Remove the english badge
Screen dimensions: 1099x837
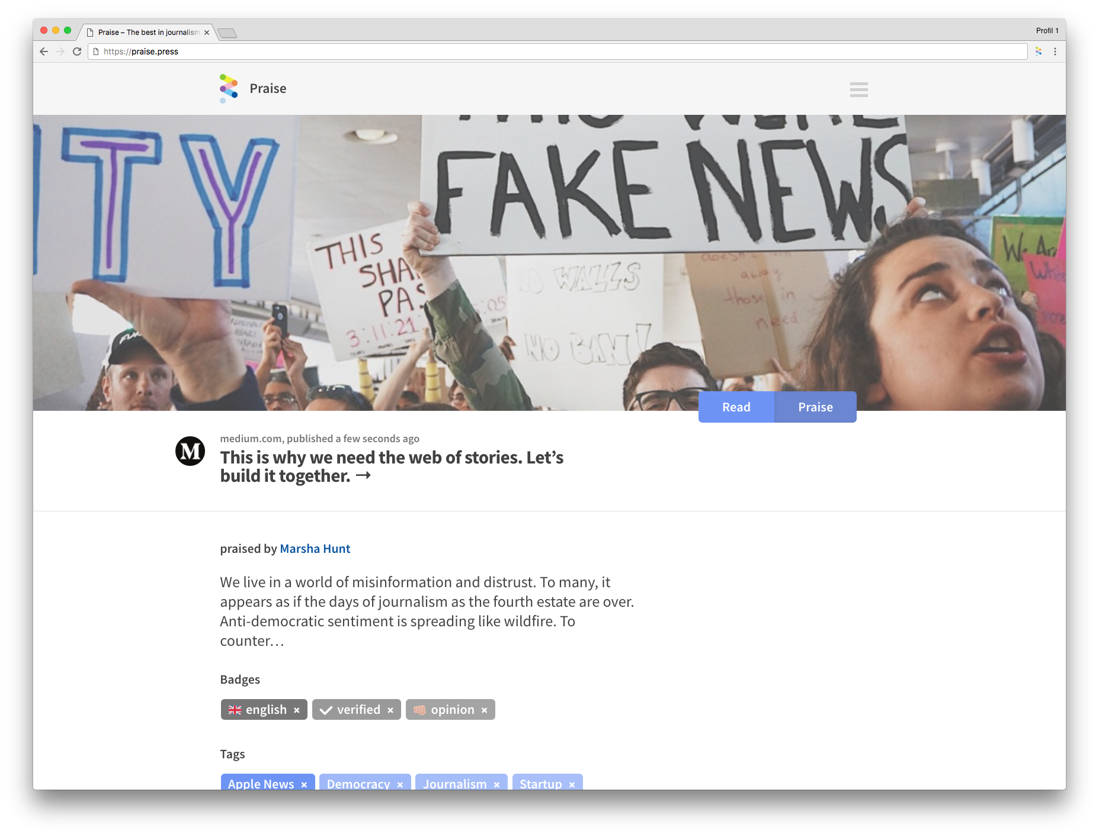point(297,710)
